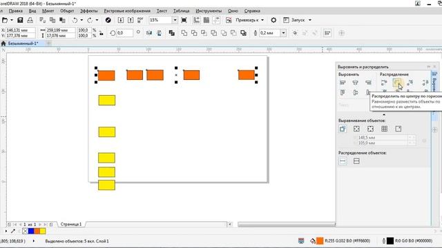Viewport: 442px width, 248px height.
Task: Click the Save document icon
Action: 20,20
